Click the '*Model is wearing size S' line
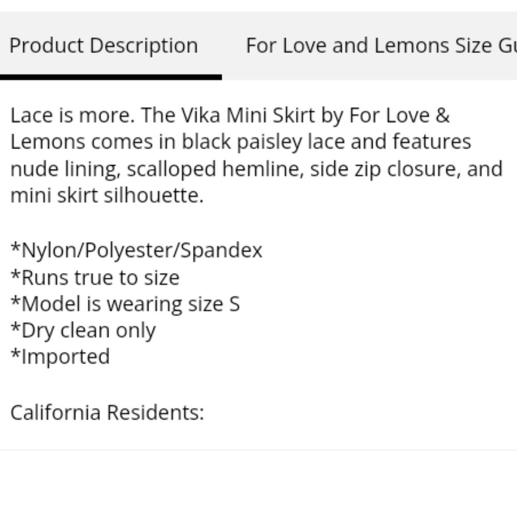This screenshot has width=517, height=517. (125, 304)
